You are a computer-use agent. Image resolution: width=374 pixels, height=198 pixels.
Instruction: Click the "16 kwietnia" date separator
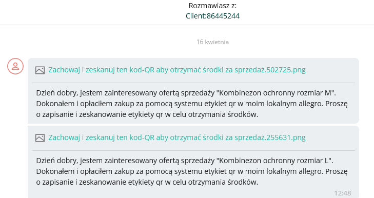[212, 42]
